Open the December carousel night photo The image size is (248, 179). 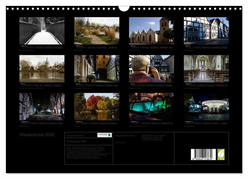(206, 106)
